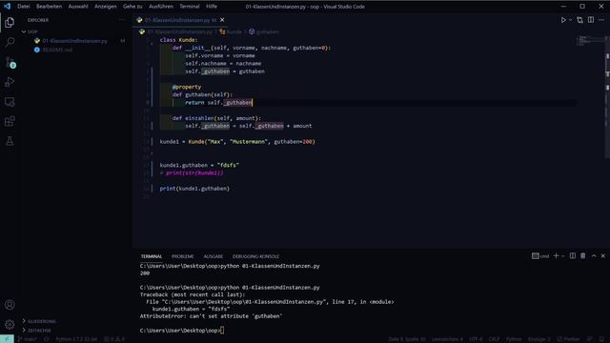Open changes compare icon in editor toolbar
Viewport: 610px width, 343px height.
pyautogui.click(x=580, y=20)
